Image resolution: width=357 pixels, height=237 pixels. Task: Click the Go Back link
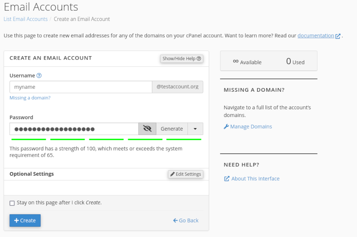pos(186,220)
